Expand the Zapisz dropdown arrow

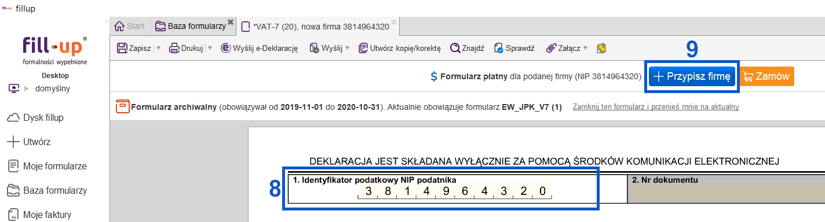pos(158,49)
